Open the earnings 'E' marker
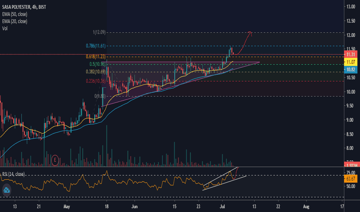Viewport: 360px width, 212px height. click(x=55, y=160)
